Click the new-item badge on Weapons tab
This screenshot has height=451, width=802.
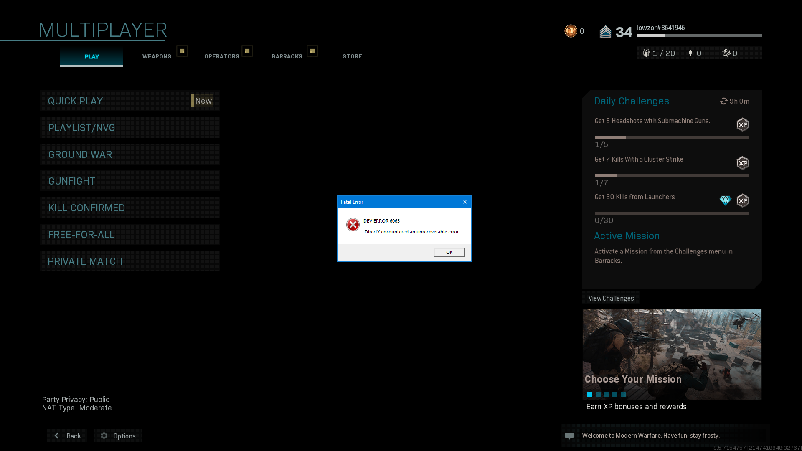click(x=182, y=51)
